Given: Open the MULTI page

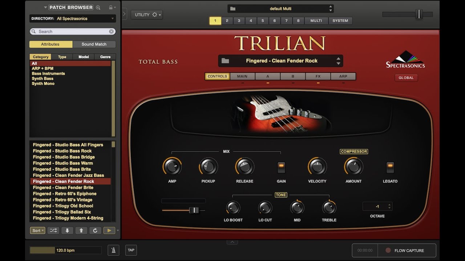Looking at the screenshot, I should tap(316, 21).
